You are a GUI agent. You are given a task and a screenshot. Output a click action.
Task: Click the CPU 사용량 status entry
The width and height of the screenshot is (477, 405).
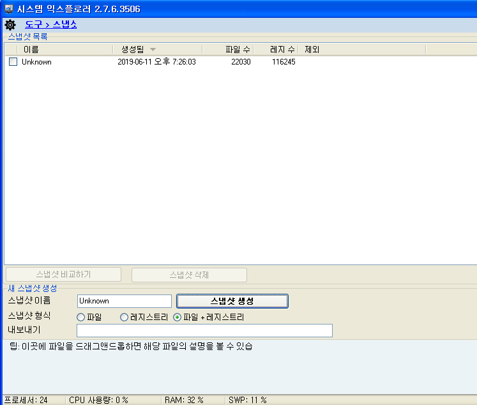(98, 400)
